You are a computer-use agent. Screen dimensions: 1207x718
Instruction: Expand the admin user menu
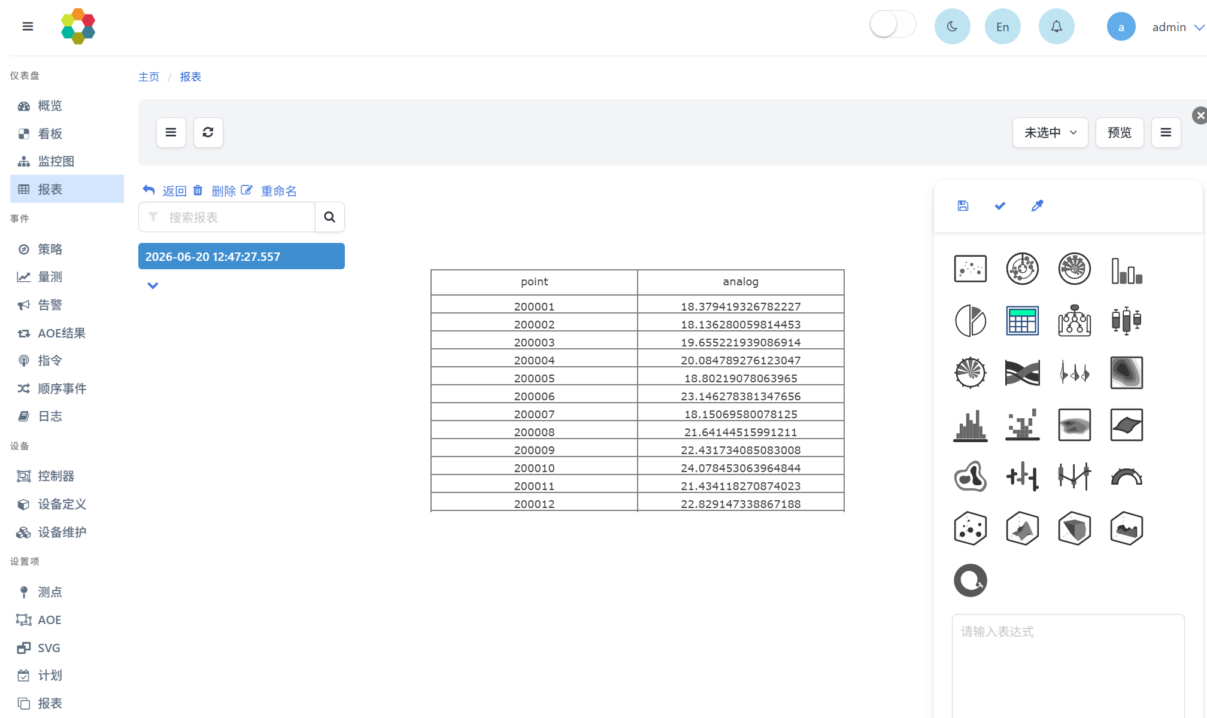coord(1178,27)
